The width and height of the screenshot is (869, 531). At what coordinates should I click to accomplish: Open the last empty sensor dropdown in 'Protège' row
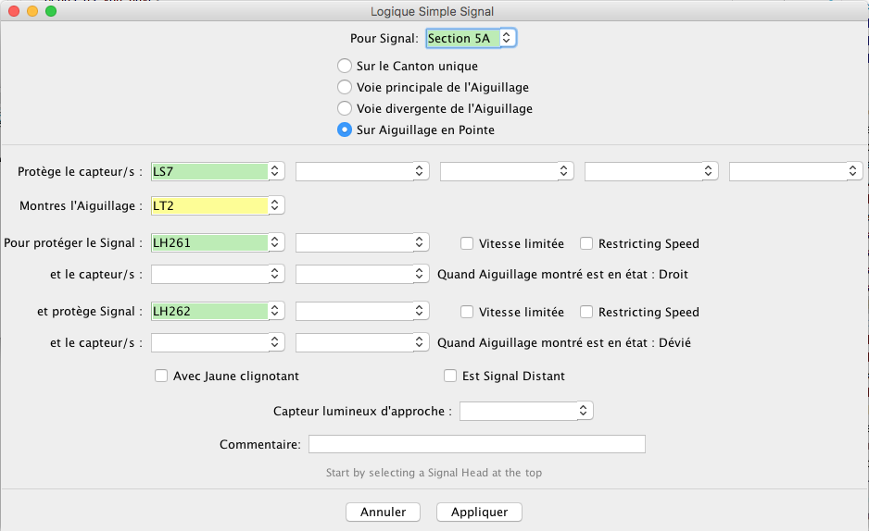(795, 171)
